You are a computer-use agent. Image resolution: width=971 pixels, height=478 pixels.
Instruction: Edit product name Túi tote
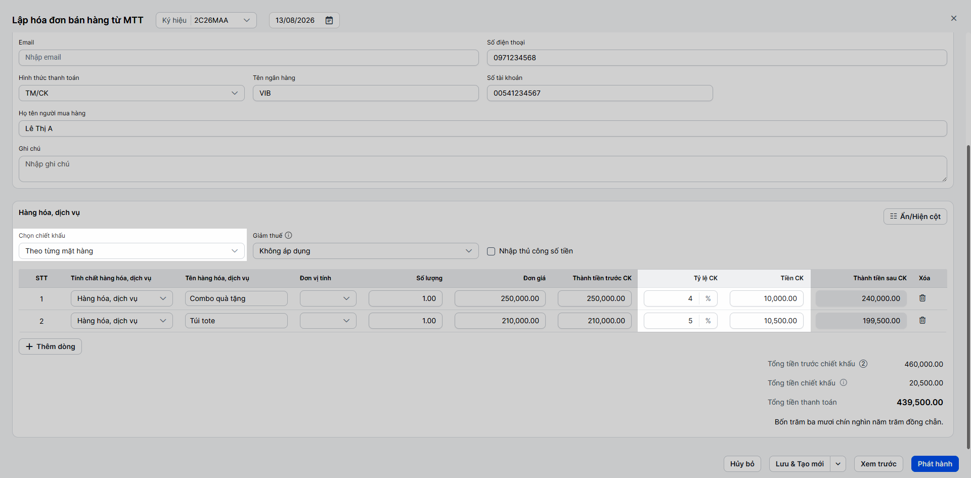click(236, 321)
